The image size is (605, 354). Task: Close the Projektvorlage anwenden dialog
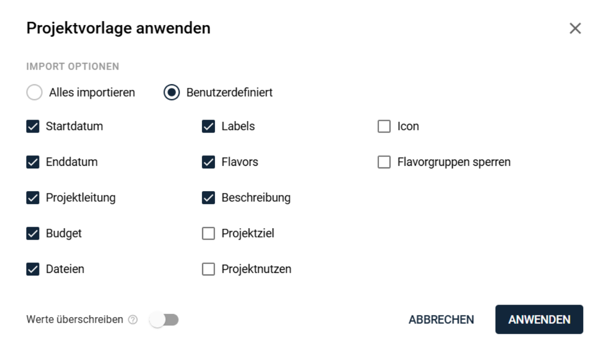[x=575, y=29]
